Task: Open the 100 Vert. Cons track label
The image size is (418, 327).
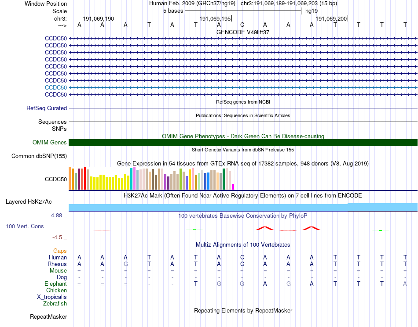Action: pyautogui.click(x=25, y=226)
